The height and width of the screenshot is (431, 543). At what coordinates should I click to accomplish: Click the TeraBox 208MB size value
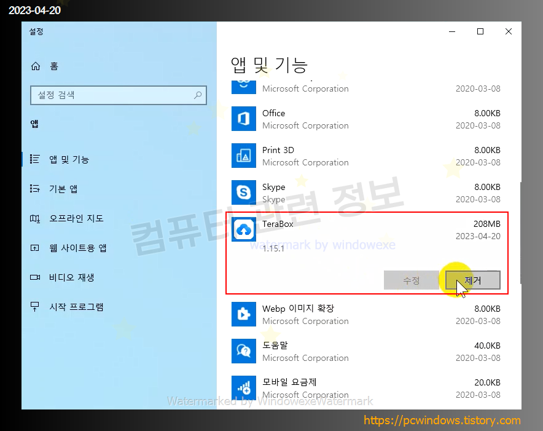point(486,224)
